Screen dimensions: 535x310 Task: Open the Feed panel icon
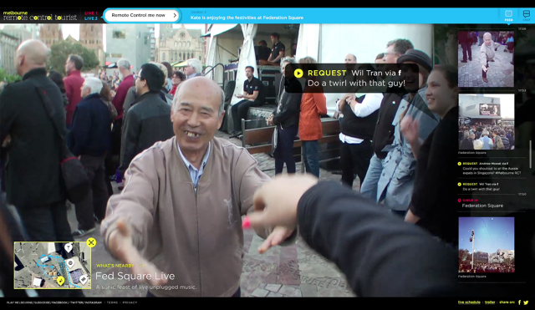[x=508, y=15]
